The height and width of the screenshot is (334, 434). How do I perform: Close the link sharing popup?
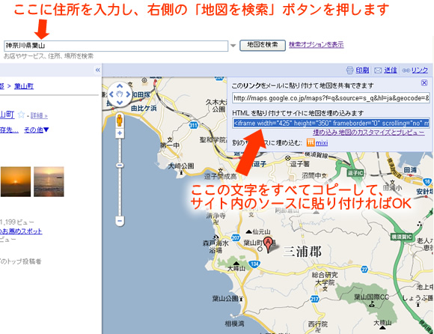point(424,82)
